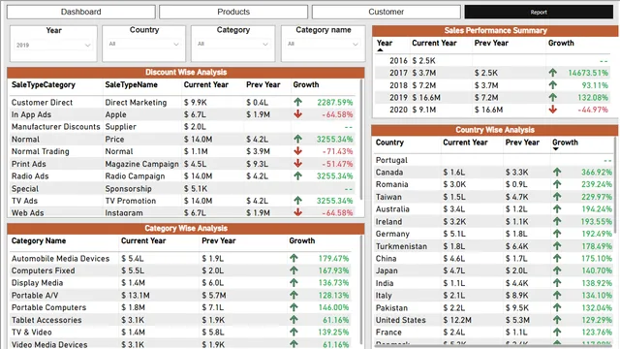This screenshot has height=349, width=620.
Task: Click the red down arrow for 2020
Action: 553,110
